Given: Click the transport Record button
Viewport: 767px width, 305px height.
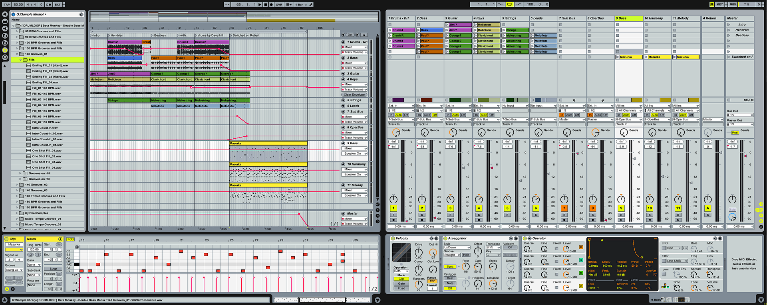Looking at the screenshot, I should click(x=271, y=4).
